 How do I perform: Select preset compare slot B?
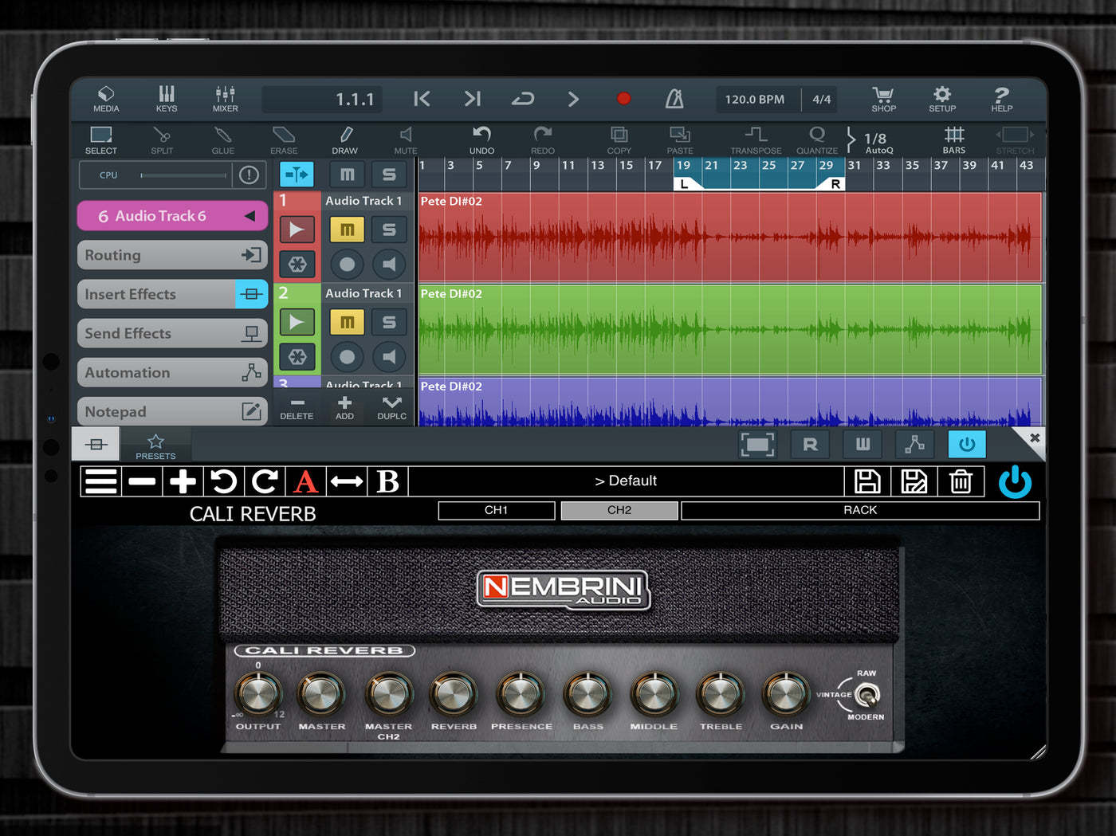[387, 481]
